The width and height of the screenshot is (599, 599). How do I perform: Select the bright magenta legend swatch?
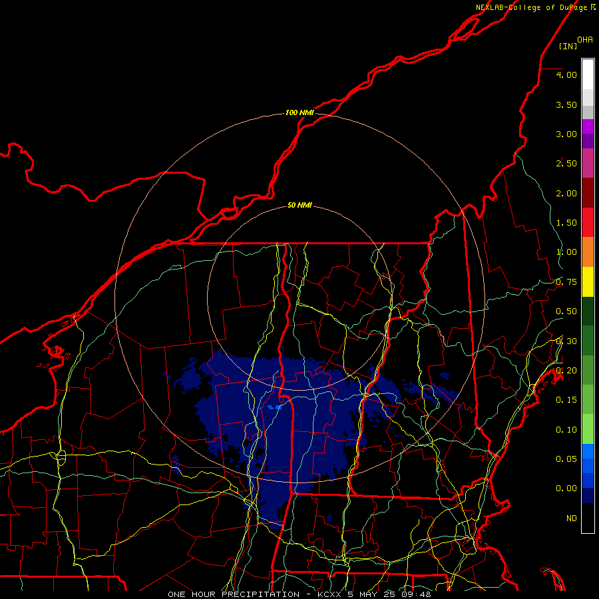click(x=588, y=126)
